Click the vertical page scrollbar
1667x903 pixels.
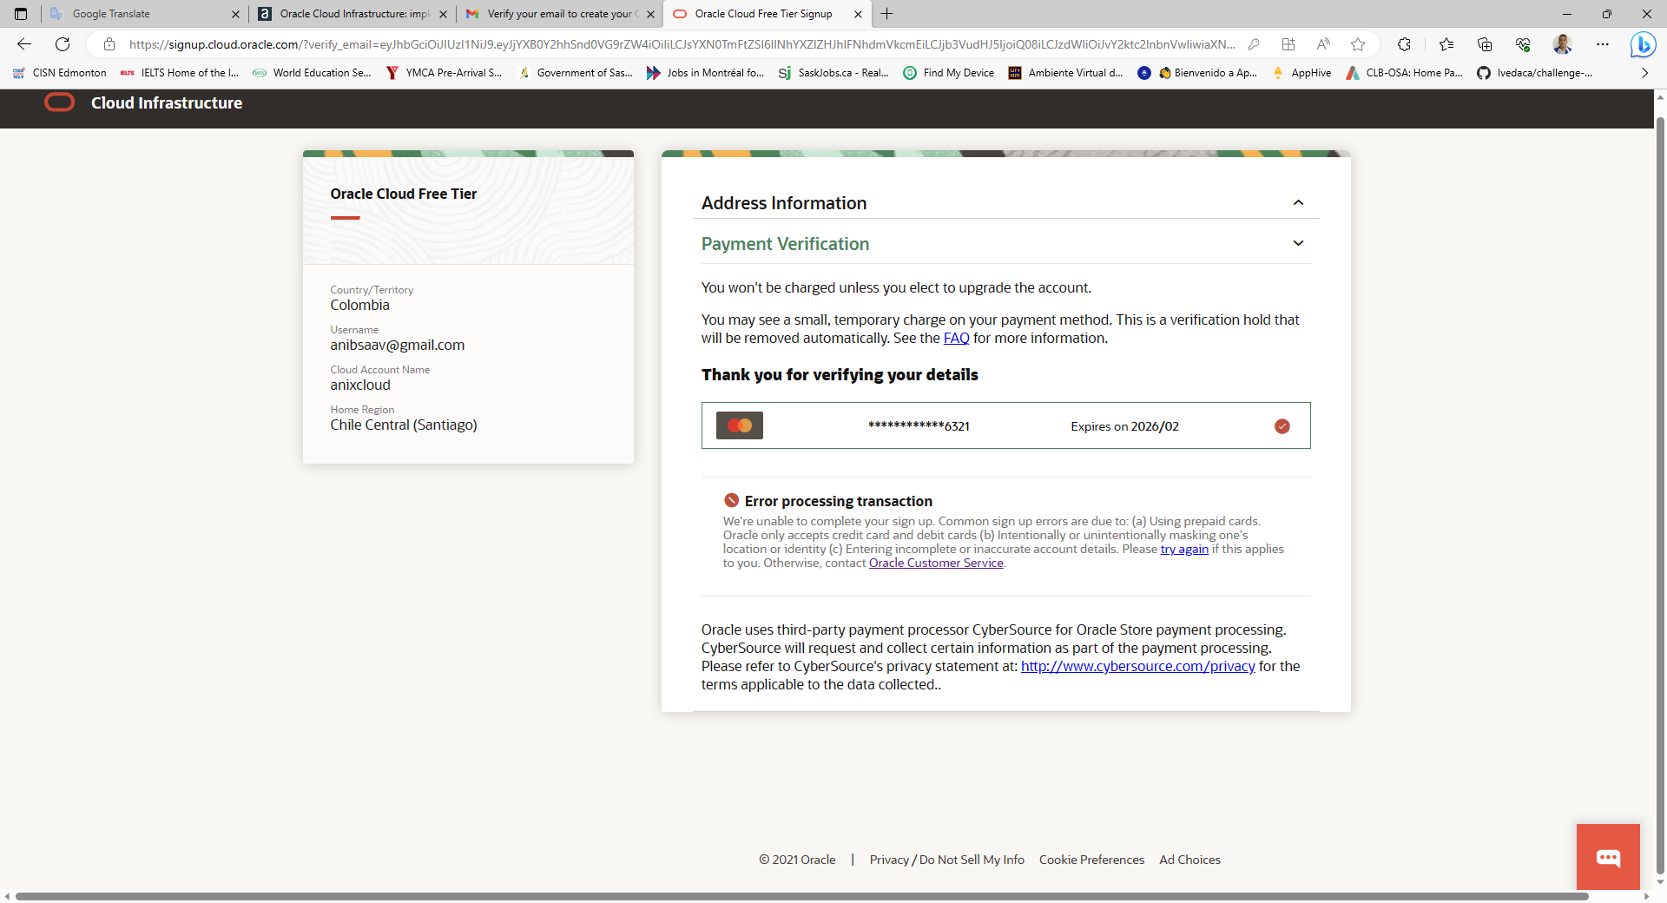(x=1660, y=495)
